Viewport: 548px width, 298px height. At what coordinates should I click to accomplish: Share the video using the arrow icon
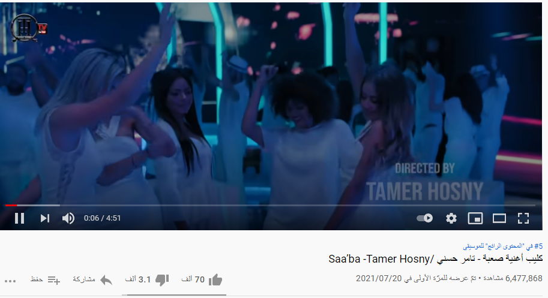coord(106,280)
